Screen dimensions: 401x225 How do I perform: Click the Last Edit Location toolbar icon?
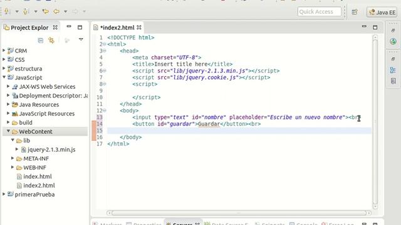(x=46, y=11)
